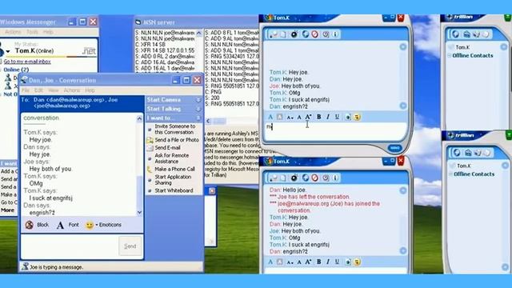Screen dimensions: 512x288
Task: Collapse Offline Contacts in upper Trillian list
Action: tap(450, 55)
